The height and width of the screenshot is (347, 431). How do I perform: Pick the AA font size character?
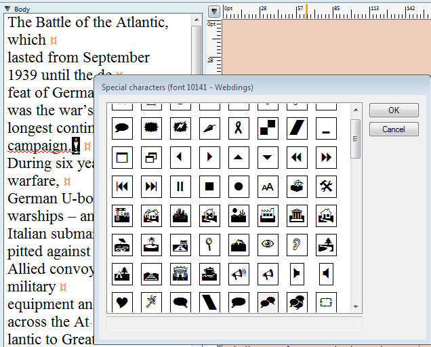pos(268,186)
